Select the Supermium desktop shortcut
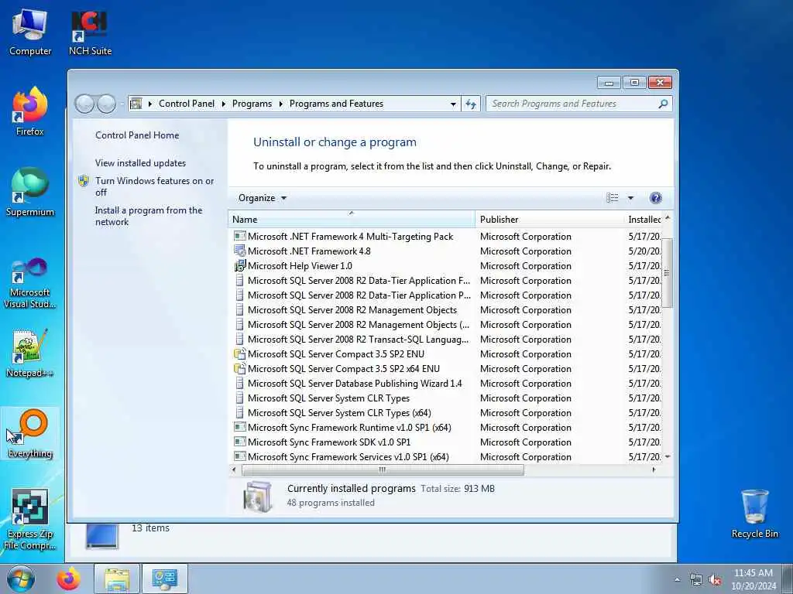This screenshot has width=793, height=594. [30, 193]
